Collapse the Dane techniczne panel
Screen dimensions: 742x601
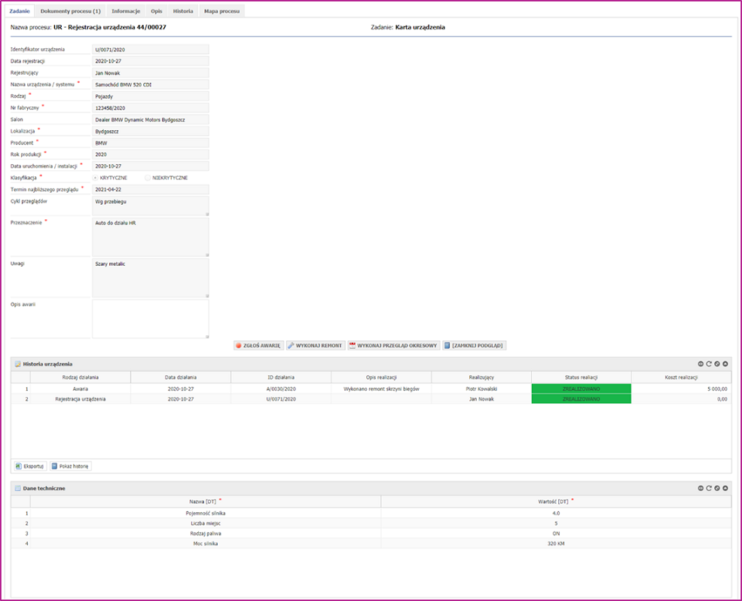[725, 488]
